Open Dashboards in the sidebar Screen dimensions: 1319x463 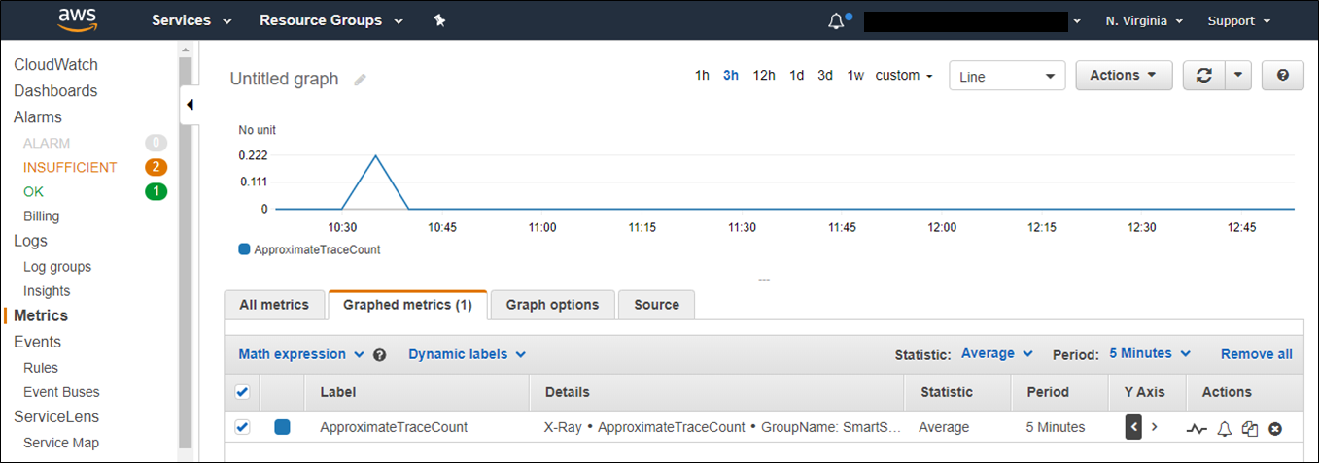pos(55,90)
